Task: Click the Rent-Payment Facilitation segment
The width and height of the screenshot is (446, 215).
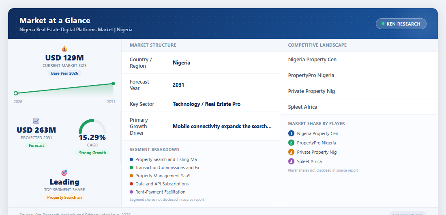Action: [161, 192]
